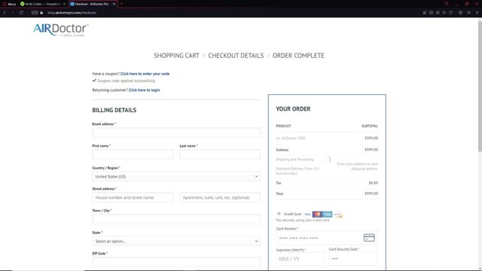Viewport: 482px width, 271px height.
Task: Reload the checkout page
Action: (x=21, y=13)
